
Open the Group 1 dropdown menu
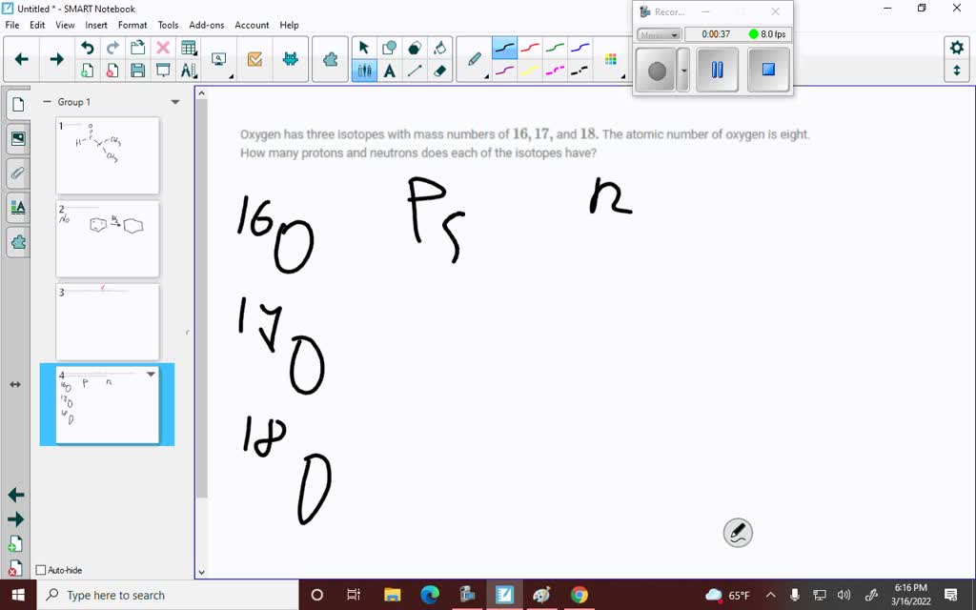[x=174, y=101]
